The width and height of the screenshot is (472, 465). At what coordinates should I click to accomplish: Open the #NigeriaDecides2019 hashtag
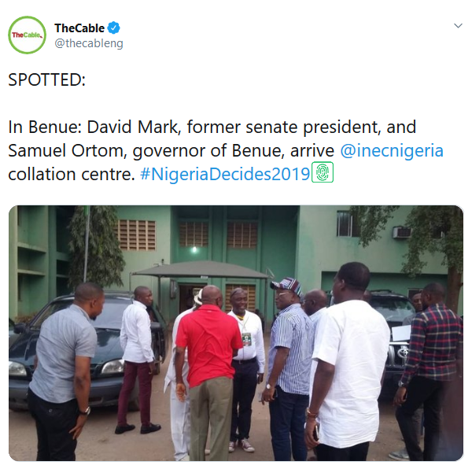pyautogui.click(x=225, y=173)
